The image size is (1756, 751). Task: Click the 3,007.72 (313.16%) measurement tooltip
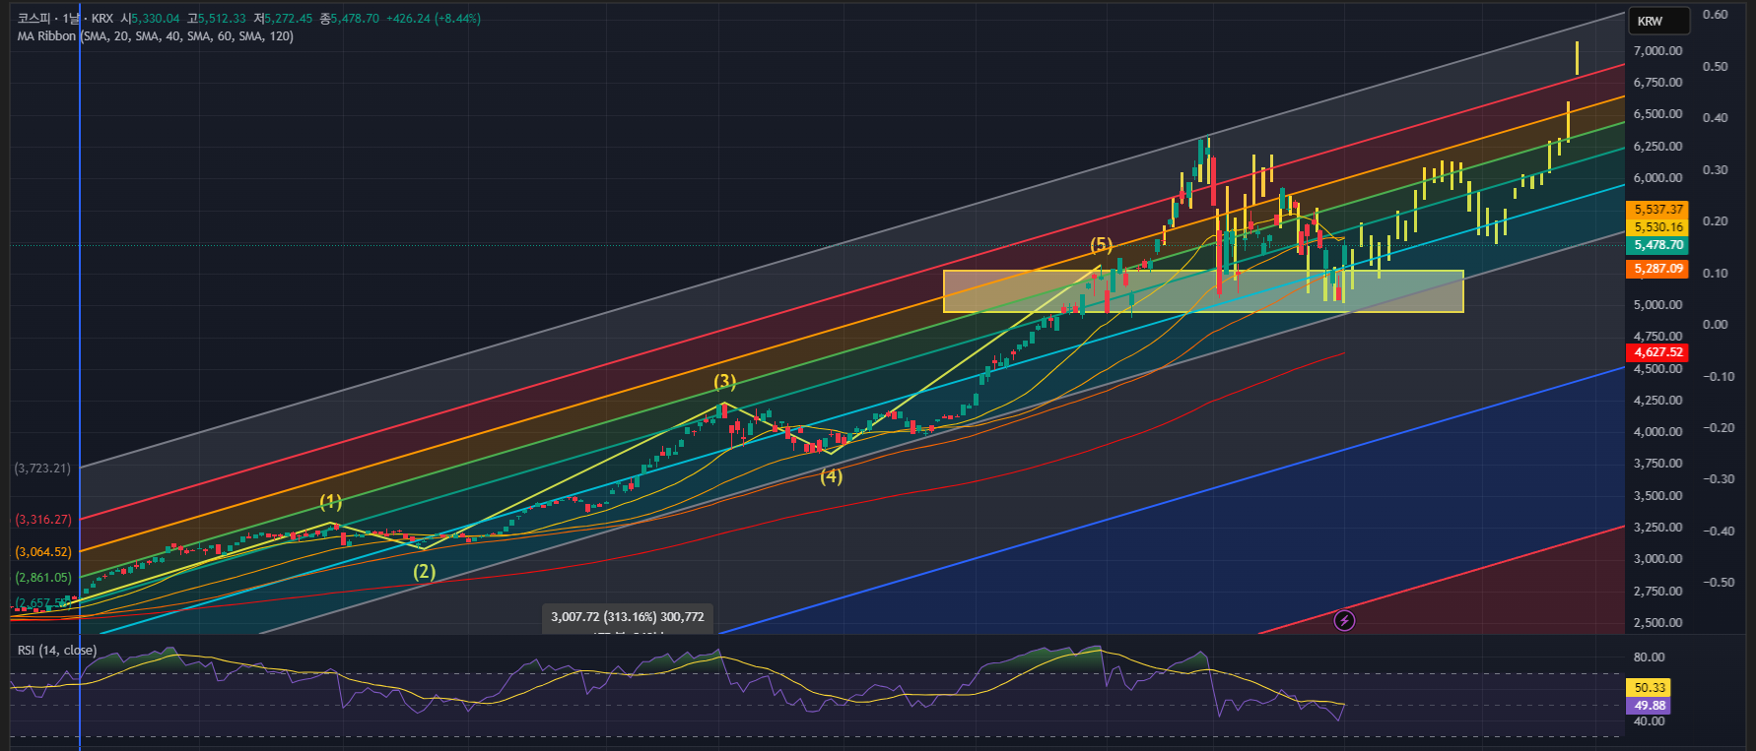(628, 617)
